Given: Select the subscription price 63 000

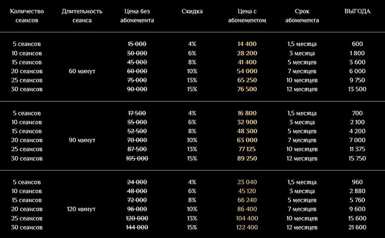Looking at the screenshot, I should pyautogui.click(x=247, y=140).
